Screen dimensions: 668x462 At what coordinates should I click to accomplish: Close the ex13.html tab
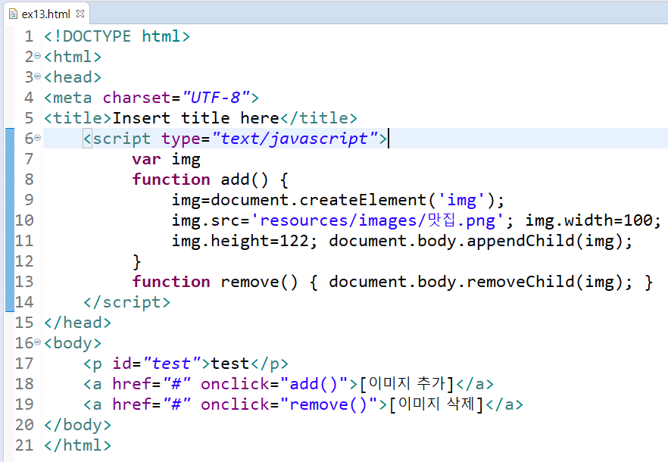[80, 14]
